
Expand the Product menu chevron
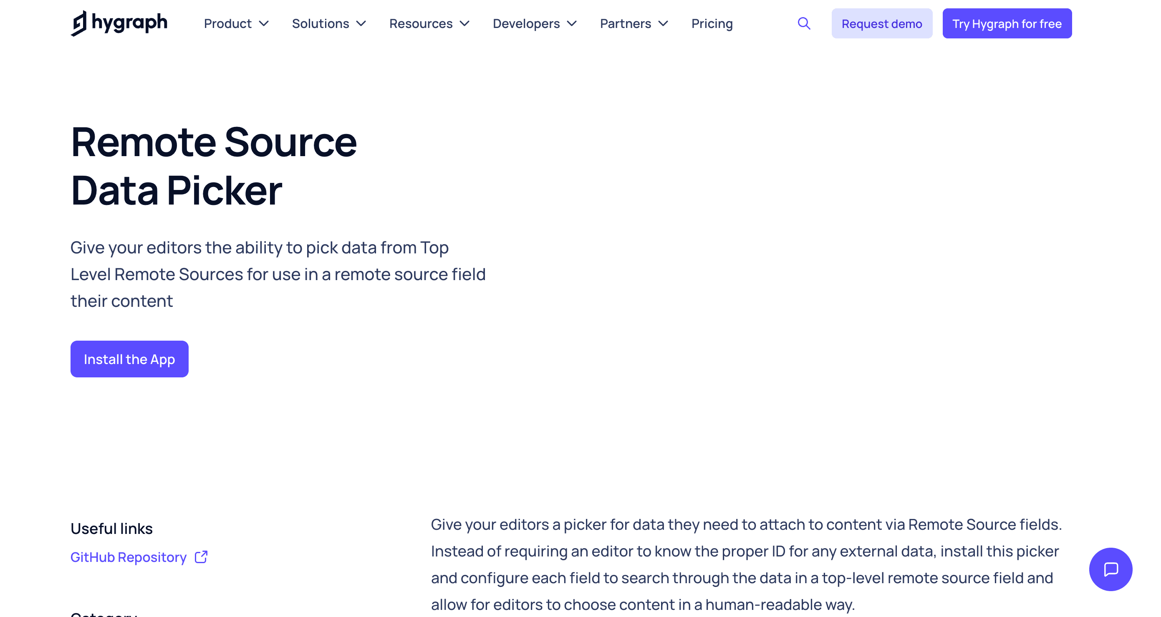pos(264,23)
